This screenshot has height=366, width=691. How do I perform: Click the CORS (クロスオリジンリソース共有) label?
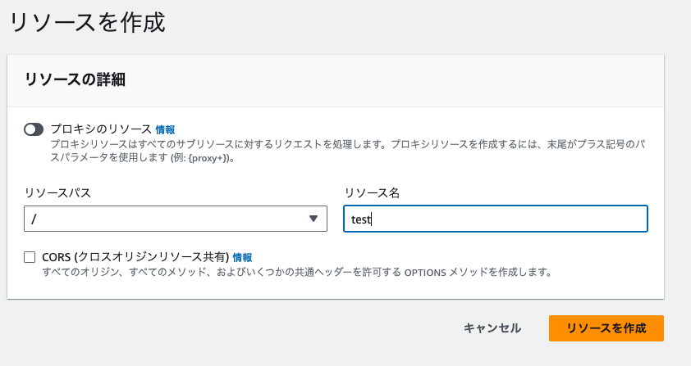coord(135,257)
